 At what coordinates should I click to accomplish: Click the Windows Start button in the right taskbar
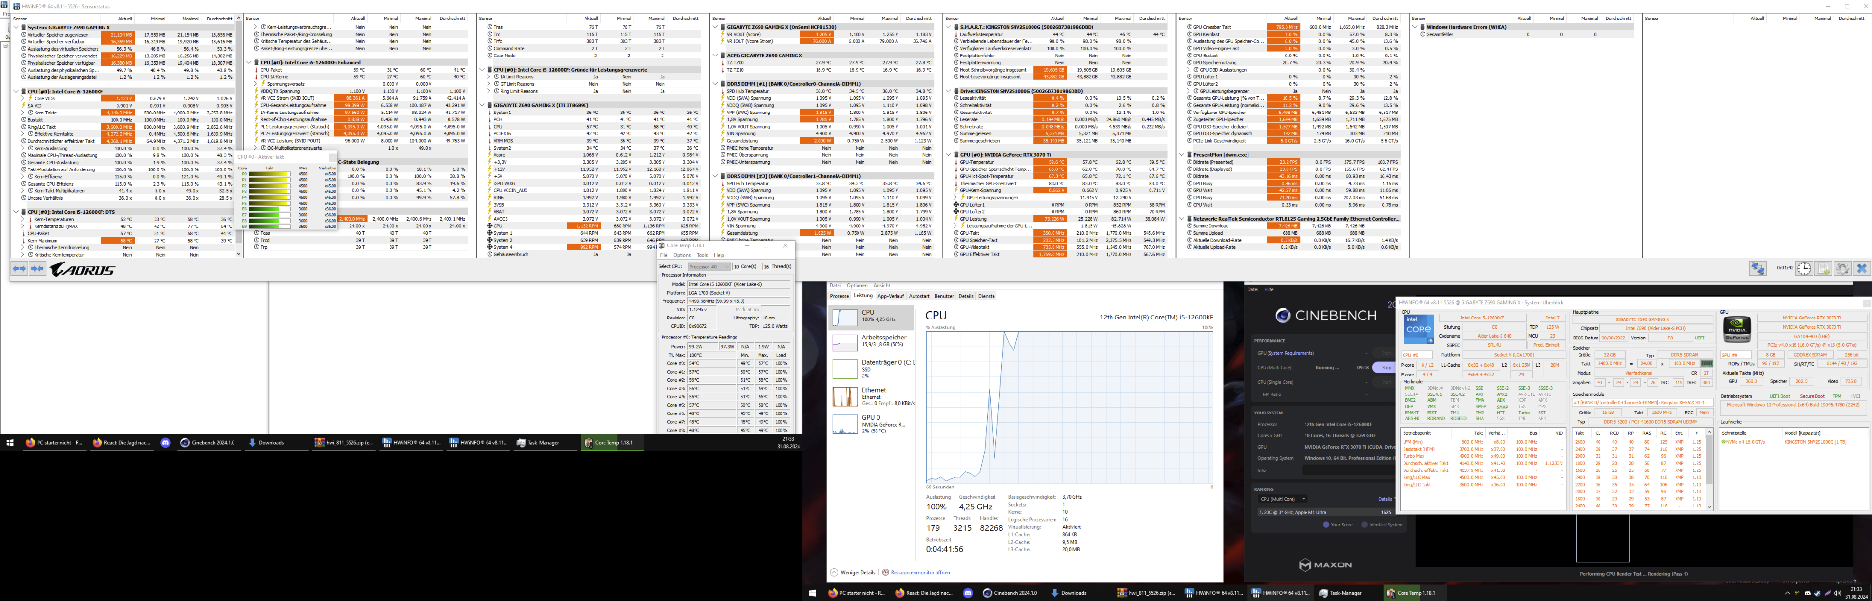(812, 593)
